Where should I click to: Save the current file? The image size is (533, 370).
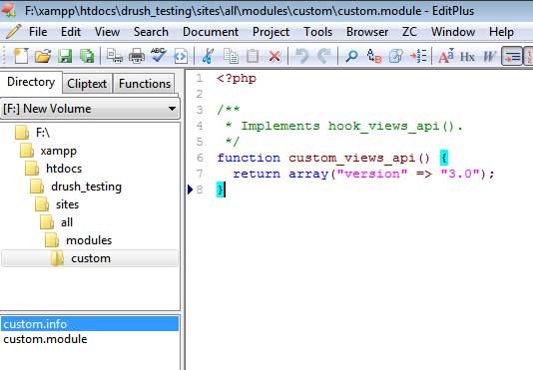click(x=65, y=56)
